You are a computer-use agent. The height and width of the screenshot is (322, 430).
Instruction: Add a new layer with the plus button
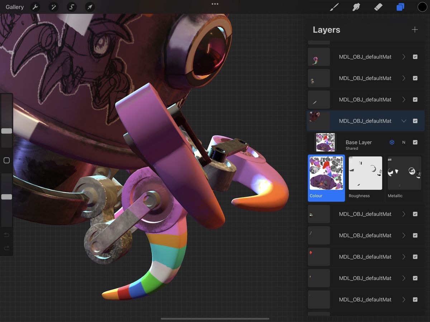415,30
